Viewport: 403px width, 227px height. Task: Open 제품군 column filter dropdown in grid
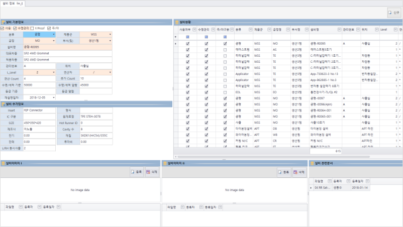269,30
